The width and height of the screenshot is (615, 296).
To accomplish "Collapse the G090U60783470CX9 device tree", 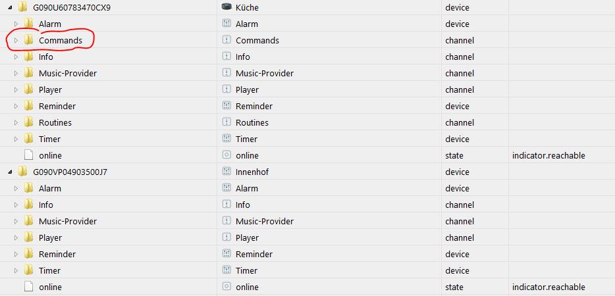I will (x=10, y=7).
